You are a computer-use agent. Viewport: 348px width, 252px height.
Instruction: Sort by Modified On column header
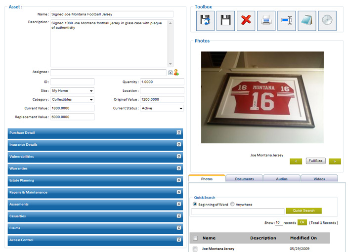click(x=304, y=238)
